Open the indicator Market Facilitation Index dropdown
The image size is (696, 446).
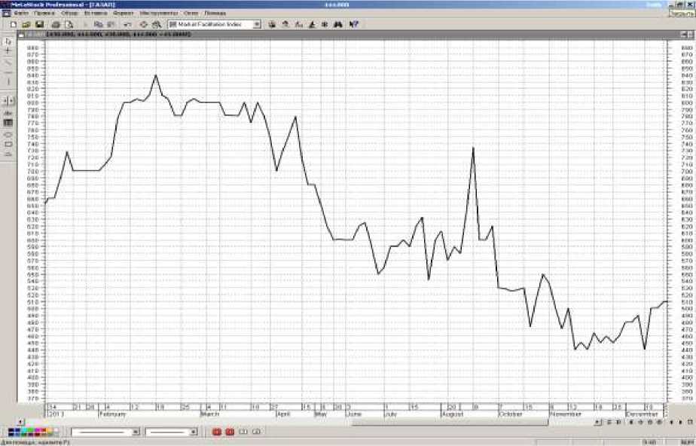pyautogui.click(x=257, y=24)
